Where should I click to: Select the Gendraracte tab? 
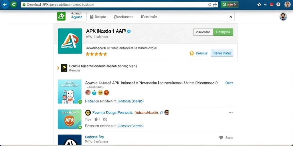pos(124,17)
